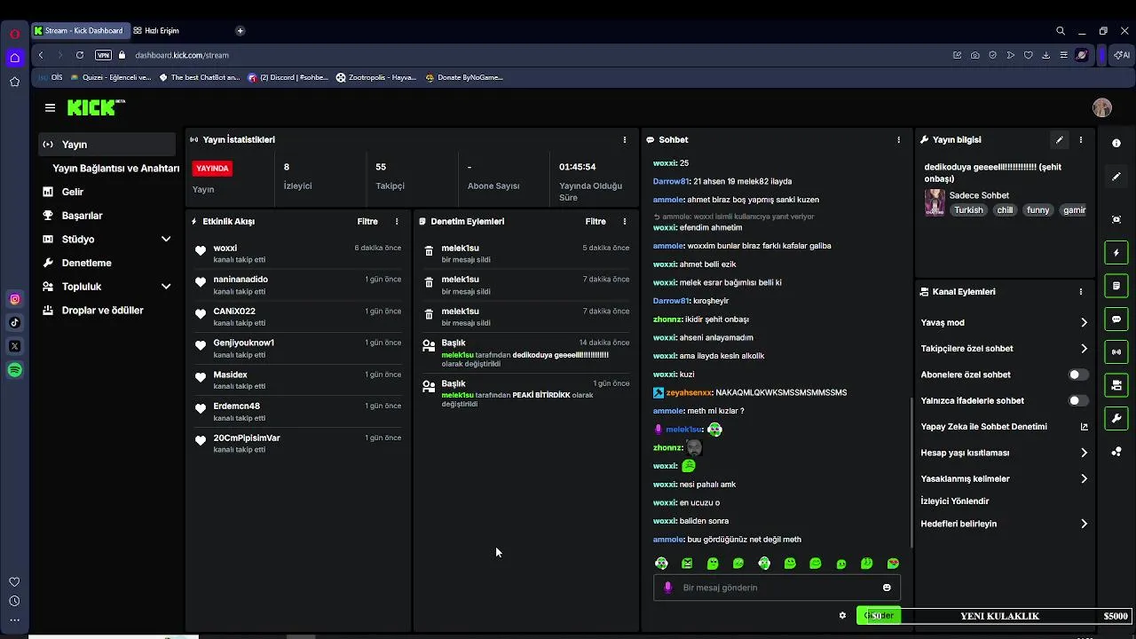Toggle the broadcast signal panel icon
1136x639 pixels.
(1116, 351)
